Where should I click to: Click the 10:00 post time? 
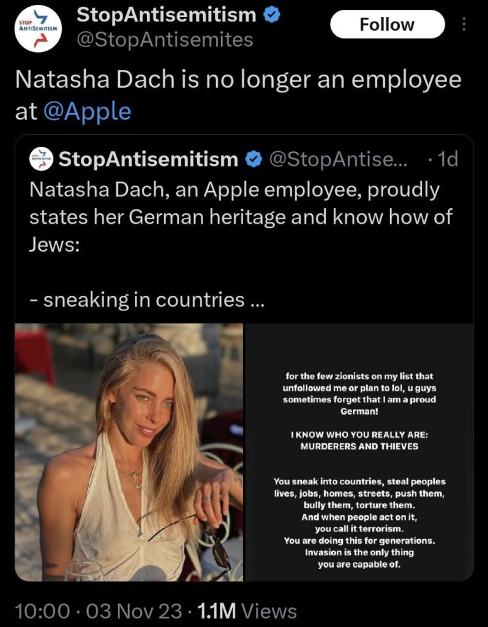pyautogui.click(x=40, y=610)
